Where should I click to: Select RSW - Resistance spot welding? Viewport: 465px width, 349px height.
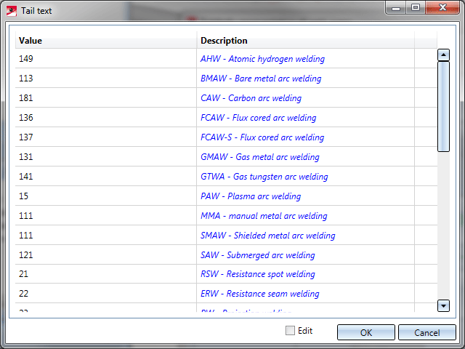pos(258,273)
